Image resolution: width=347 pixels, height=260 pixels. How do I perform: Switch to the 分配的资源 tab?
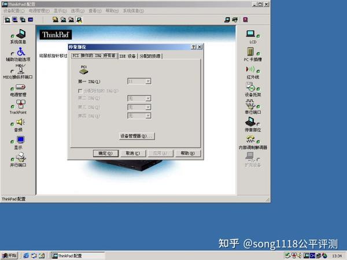[150, 56]
